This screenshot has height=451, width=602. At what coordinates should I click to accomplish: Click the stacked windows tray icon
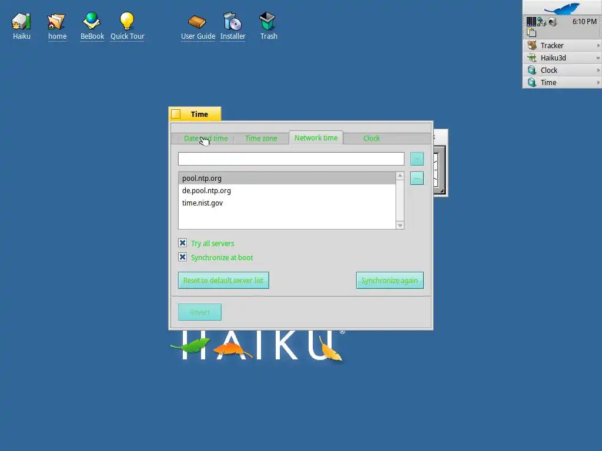(x=531, y=33)
